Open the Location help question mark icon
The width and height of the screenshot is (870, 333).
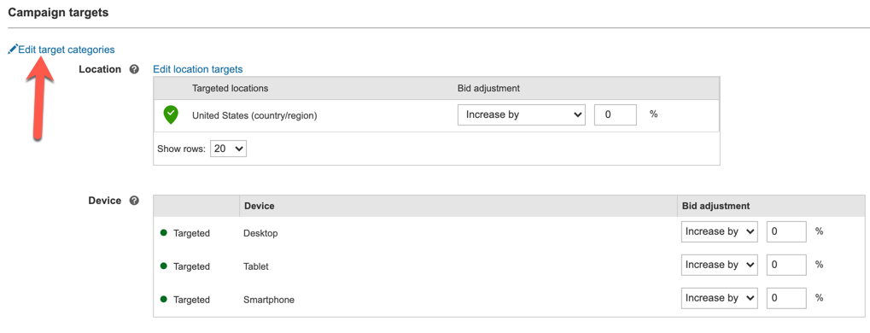click(134, 69)
